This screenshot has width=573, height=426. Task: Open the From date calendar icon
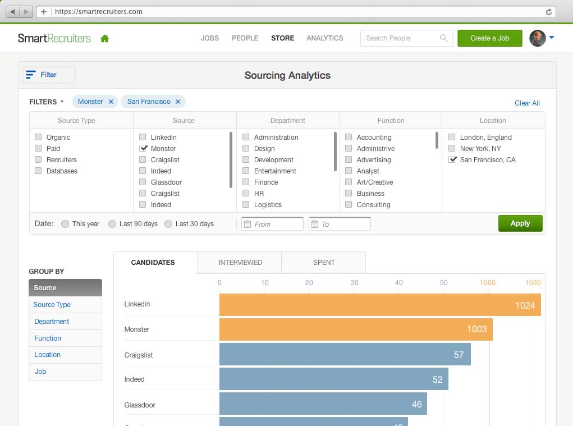click(x=247, y=224)
